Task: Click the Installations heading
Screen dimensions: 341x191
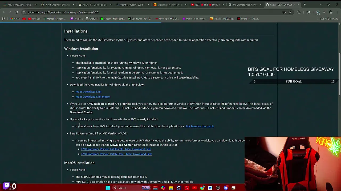Action: click(x=76, y=31)
